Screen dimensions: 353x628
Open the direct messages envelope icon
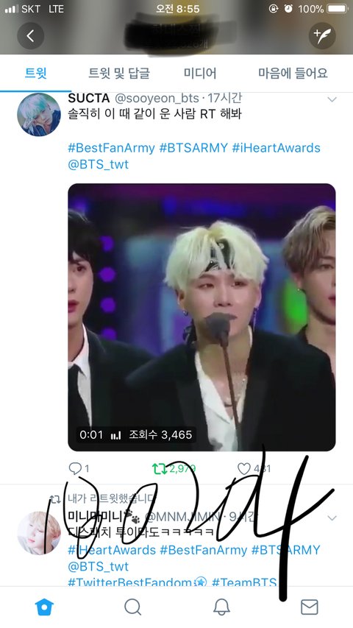(x=310, y=607)
